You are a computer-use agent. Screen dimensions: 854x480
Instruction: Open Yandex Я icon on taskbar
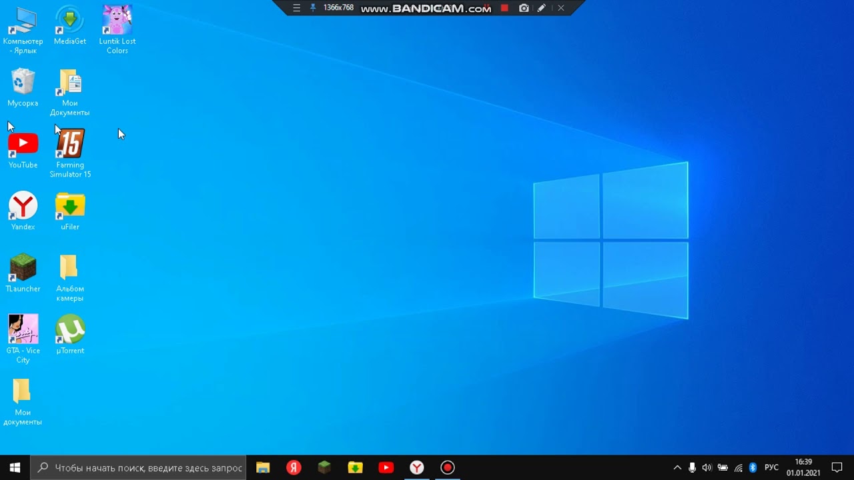pos(294,467)
